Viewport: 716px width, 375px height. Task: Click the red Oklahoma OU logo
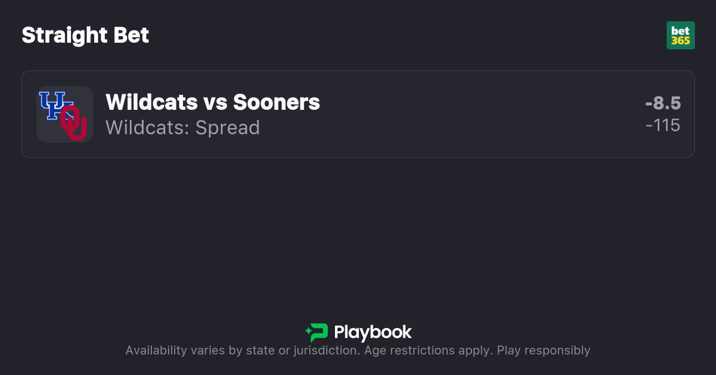(74, 123)
